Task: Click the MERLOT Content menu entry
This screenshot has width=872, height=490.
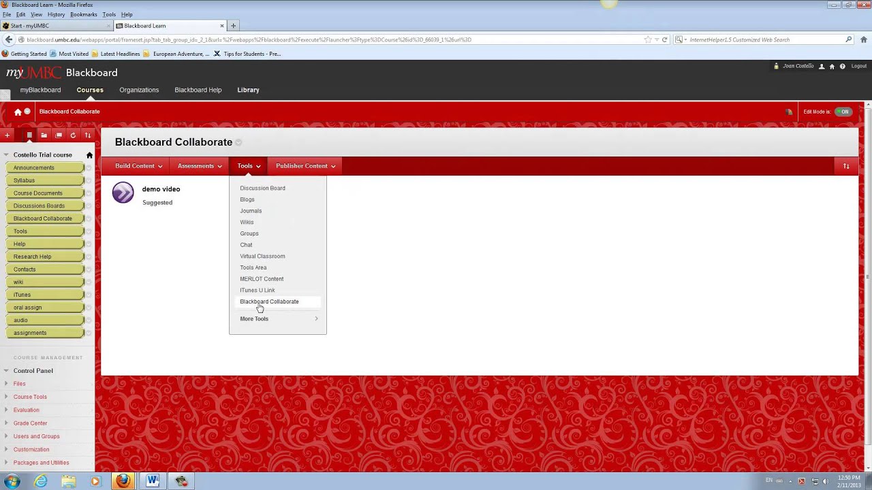Action: tap(262, 279)
